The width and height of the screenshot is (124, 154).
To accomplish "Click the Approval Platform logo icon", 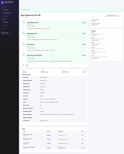I will [2, 2].
